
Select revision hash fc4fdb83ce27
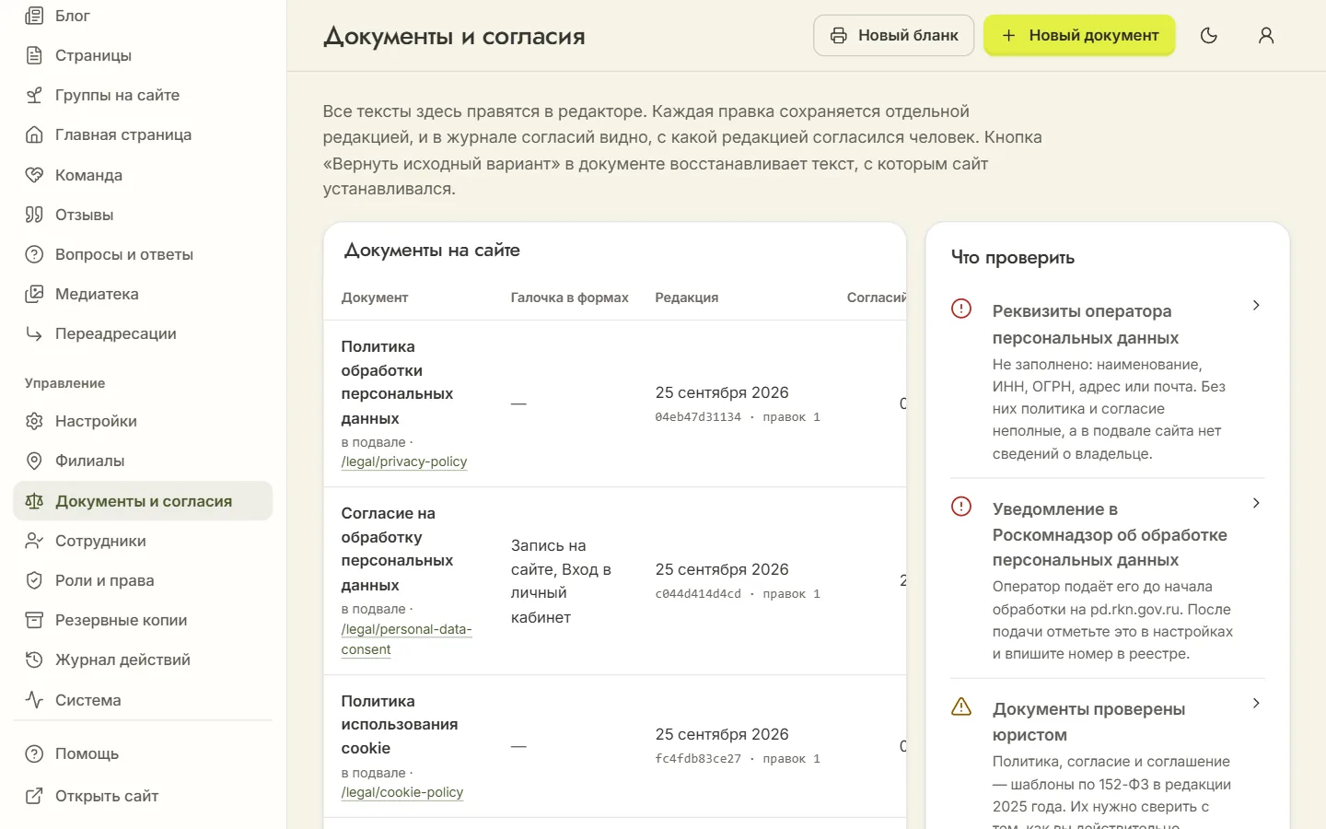(698, 759)
